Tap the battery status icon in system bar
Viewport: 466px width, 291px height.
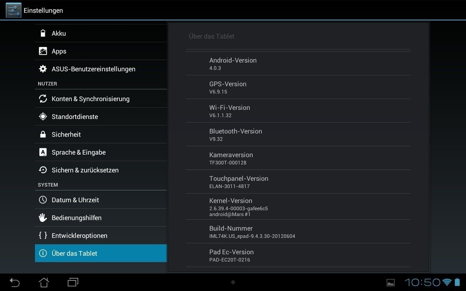click(457, 282)
